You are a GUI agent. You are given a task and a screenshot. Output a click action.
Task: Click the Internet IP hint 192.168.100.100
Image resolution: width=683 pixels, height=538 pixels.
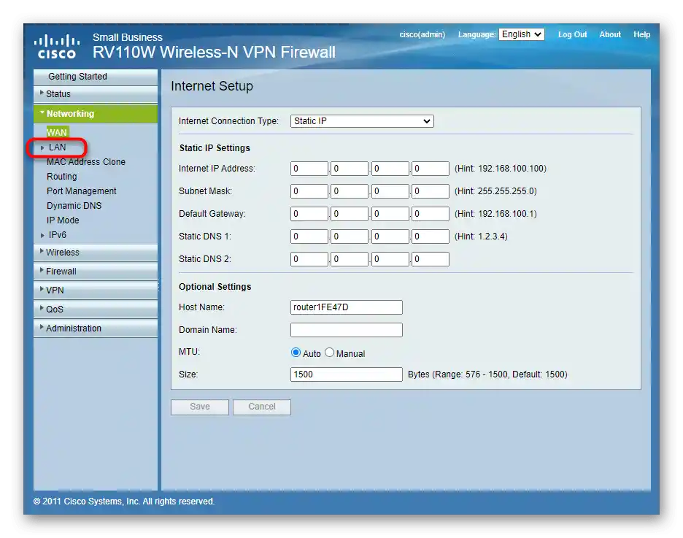click(x=501, y=169)
